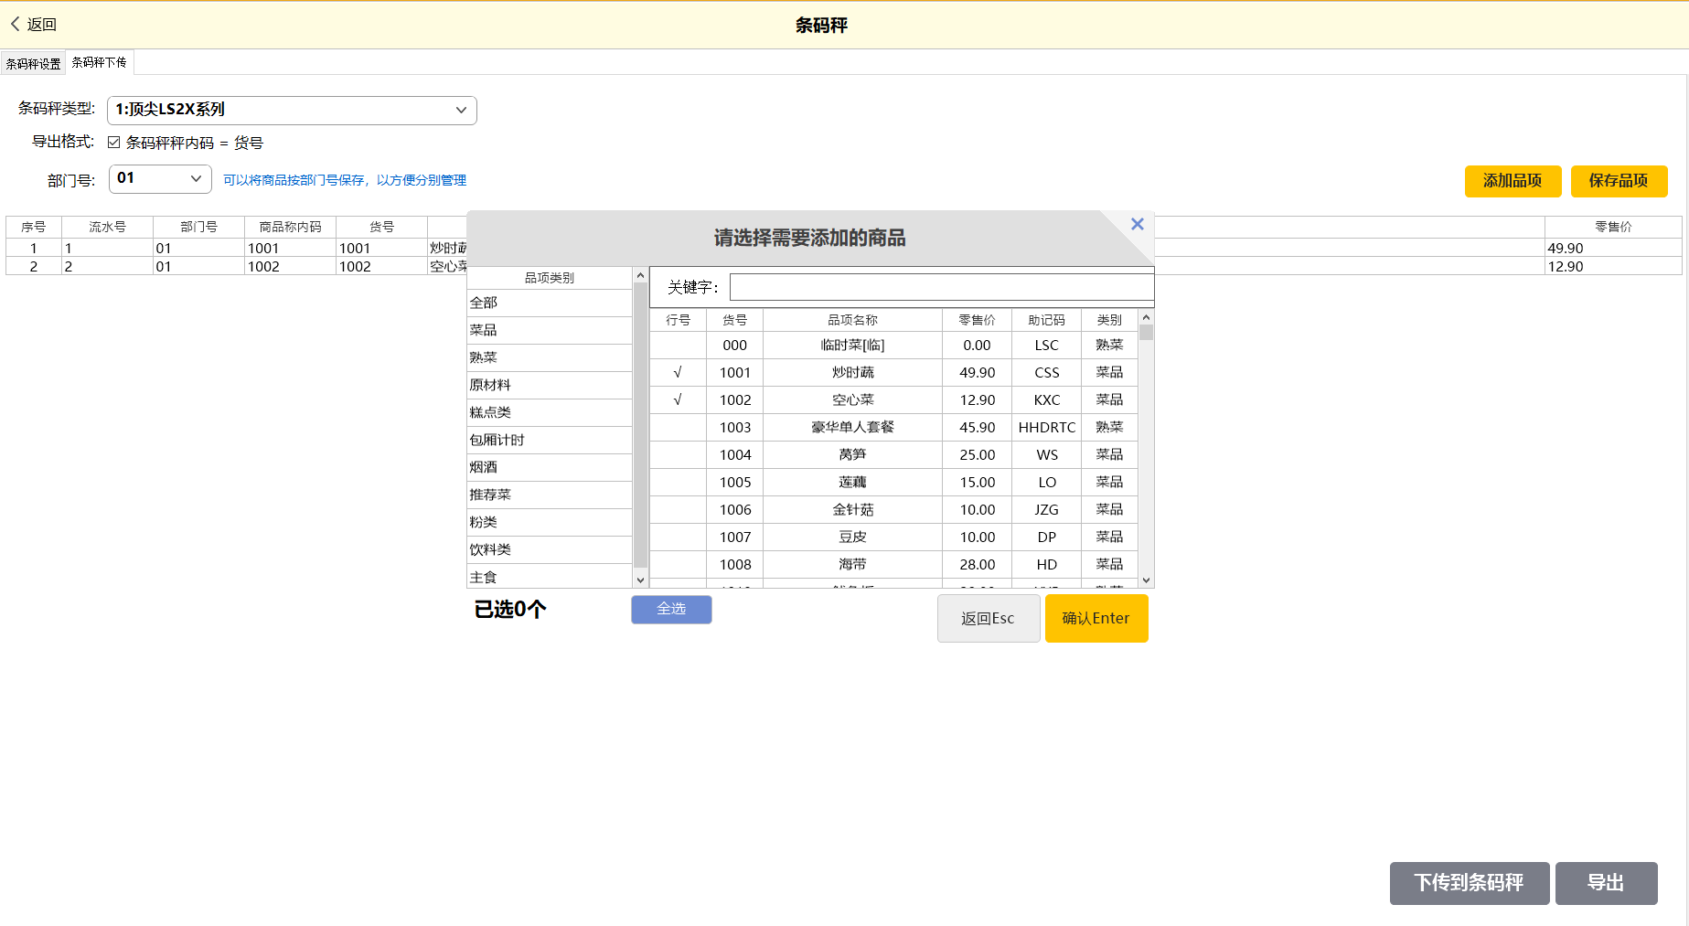Toggle the internal code equals item number checkbox
The width and height of the screenshot is (1689, 926).
pyautogui.click(x=114, y=143)
